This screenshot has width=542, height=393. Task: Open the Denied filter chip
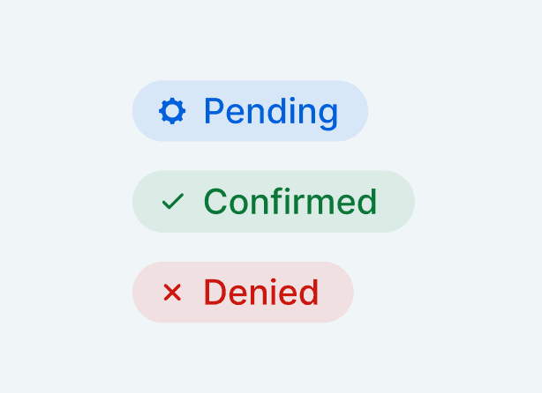click(243, 293)
